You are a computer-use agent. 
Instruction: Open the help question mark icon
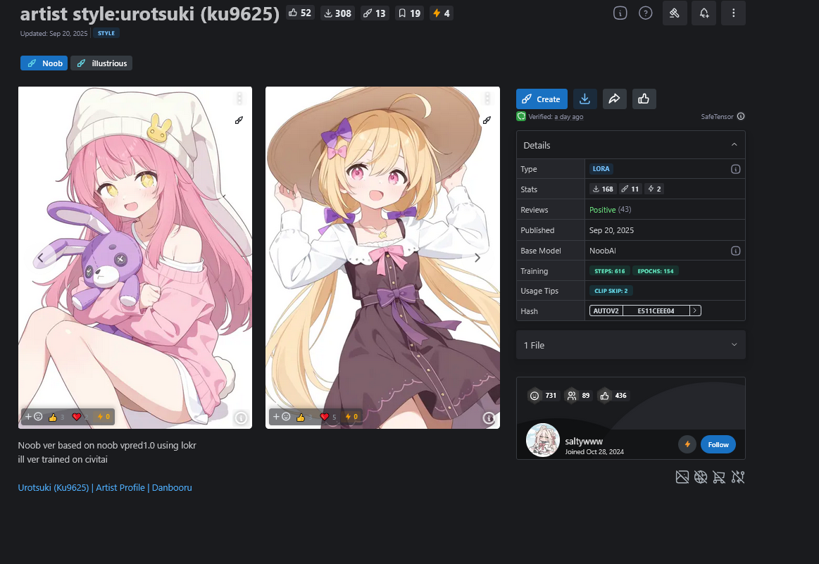646,13
